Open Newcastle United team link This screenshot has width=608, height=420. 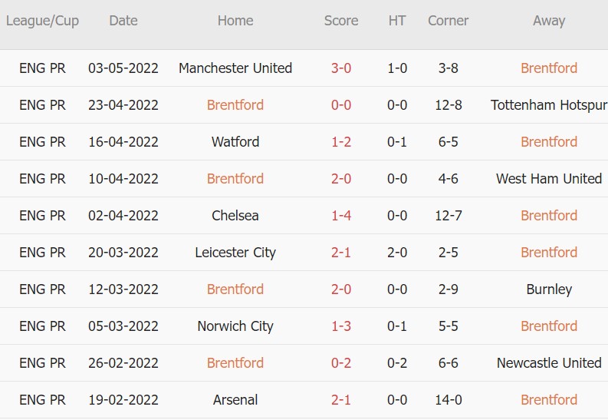tap(549, 363)
